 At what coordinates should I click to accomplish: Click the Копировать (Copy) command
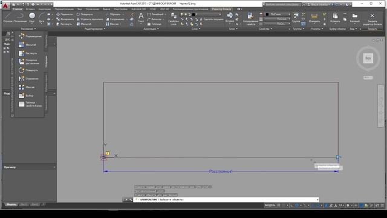[x=65, y=19]
